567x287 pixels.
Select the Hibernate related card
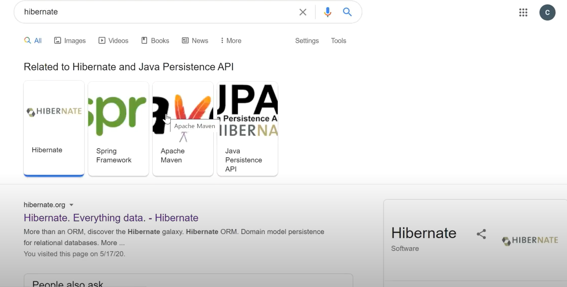point(54,128)
